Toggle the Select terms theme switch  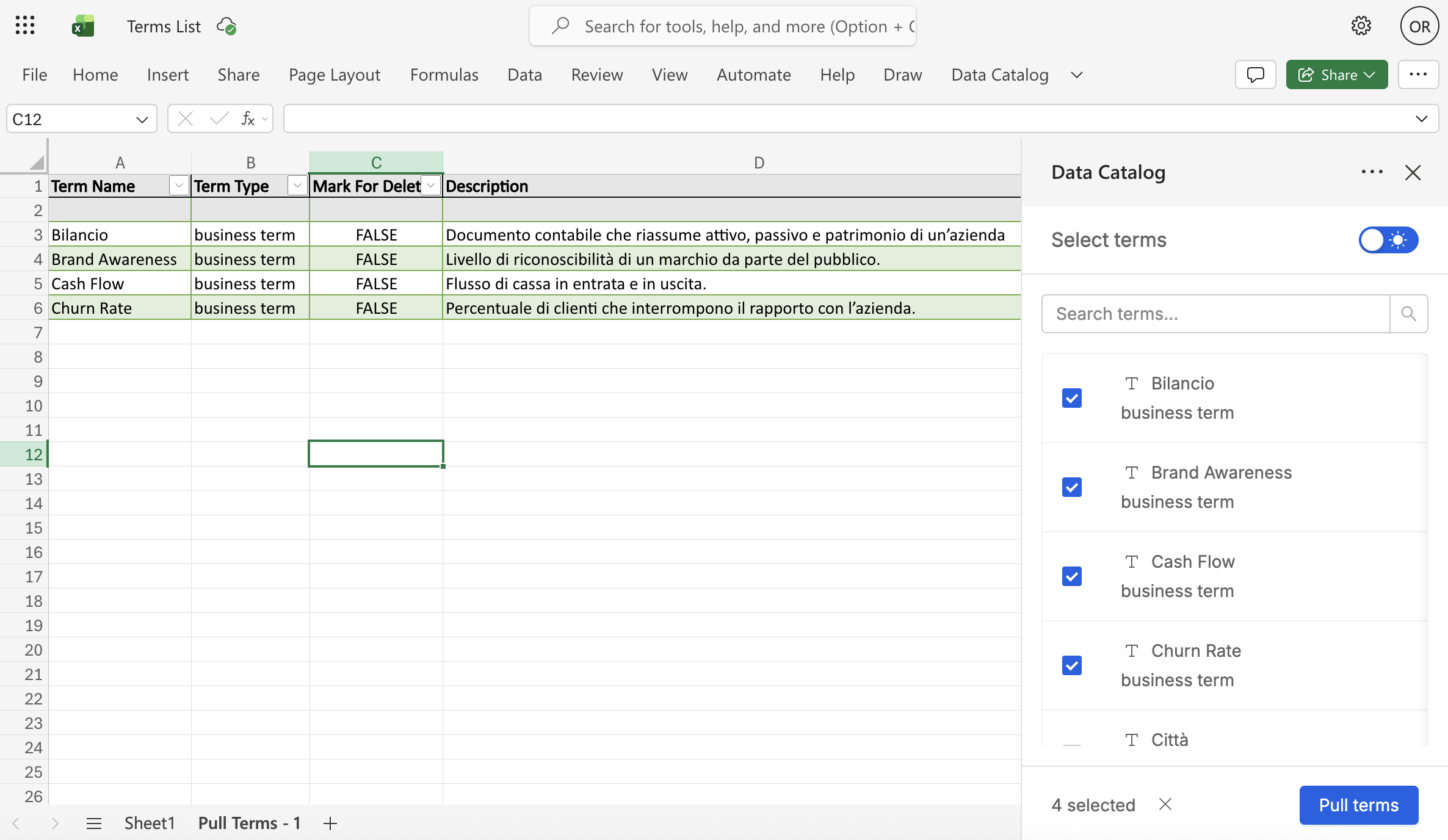[1388, 240]
